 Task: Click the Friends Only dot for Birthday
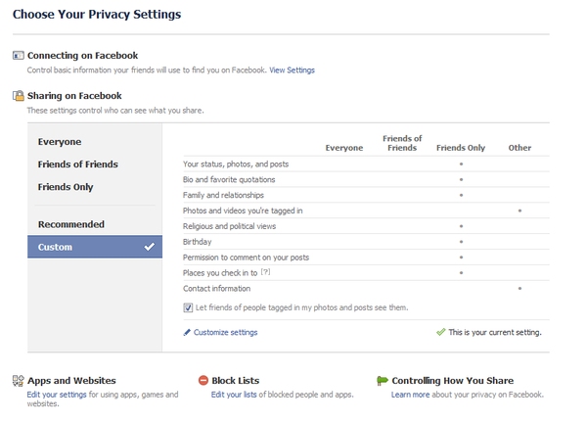click(x=461, y=242)
